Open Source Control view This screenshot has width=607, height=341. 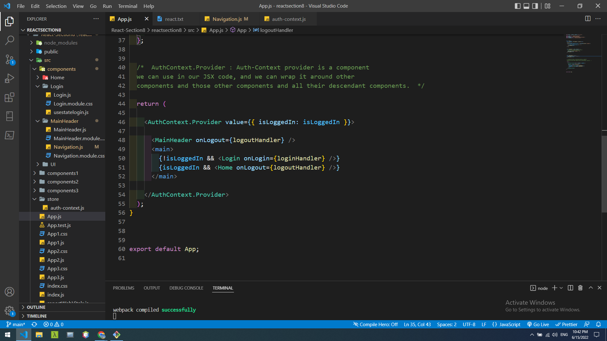9,59
